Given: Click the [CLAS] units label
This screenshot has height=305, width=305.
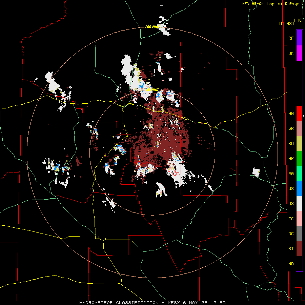Looking at the screenshot, I should (x=286, y=23).
